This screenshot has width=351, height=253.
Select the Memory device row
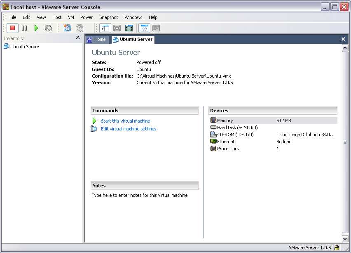273,121
